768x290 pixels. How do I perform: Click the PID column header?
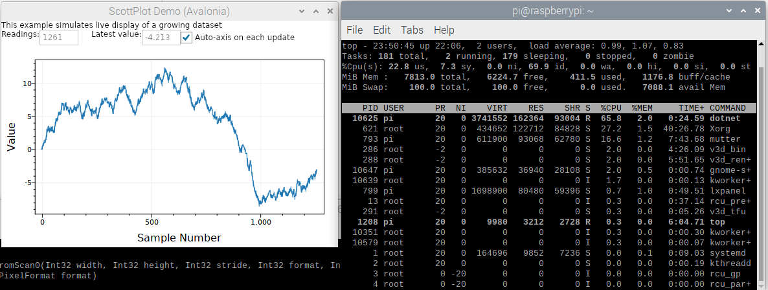pos(370,107)
